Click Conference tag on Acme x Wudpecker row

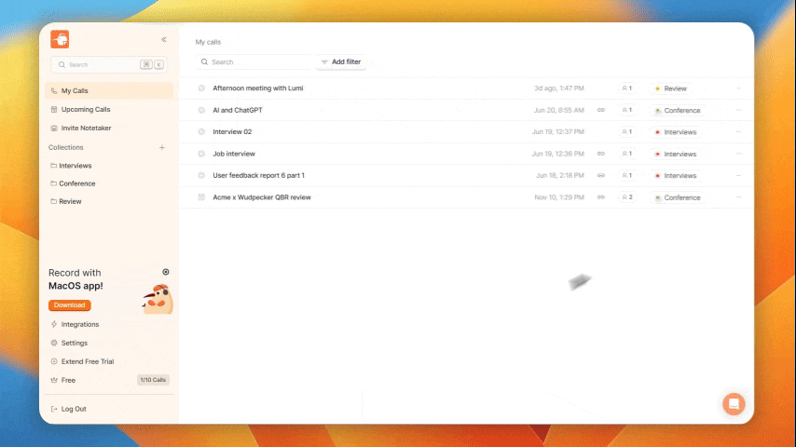click(678, 197)
